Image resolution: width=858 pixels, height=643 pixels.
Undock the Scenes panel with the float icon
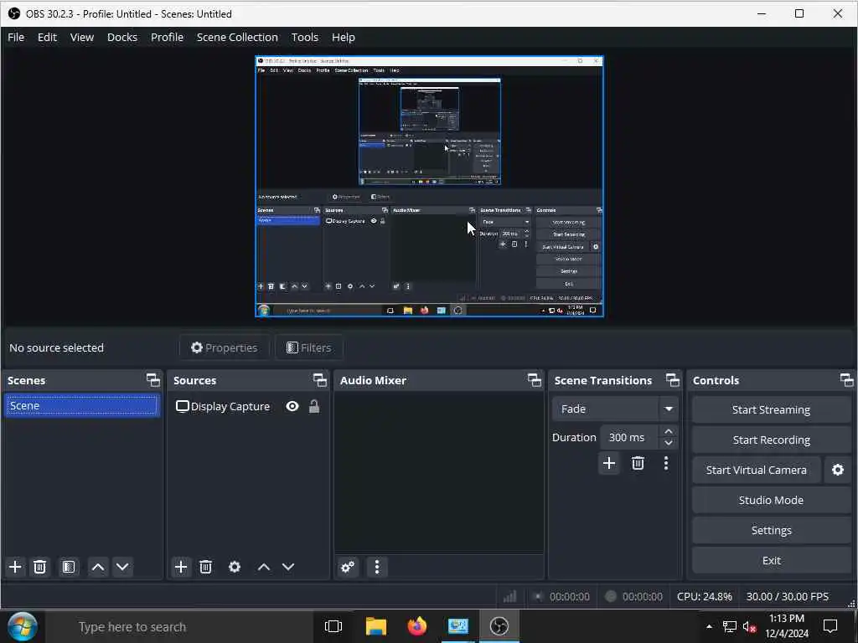click(x=153, y=380)
